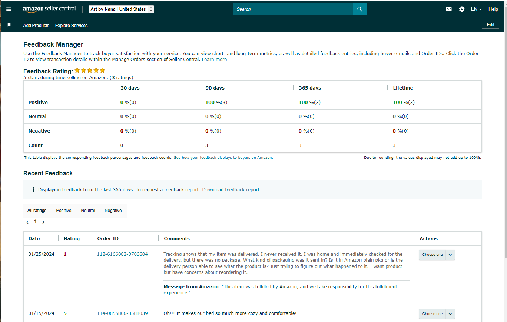This screenshot has width=507, height=322.
Task: Click the Neutral row label
Action: 37,117
